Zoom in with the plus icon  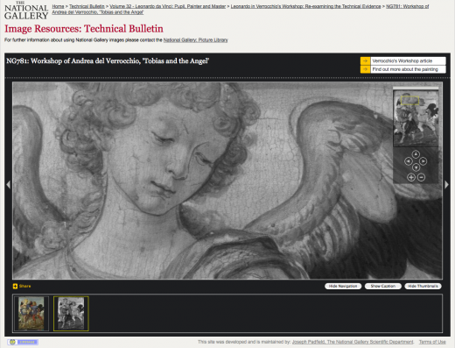(411, 177)
